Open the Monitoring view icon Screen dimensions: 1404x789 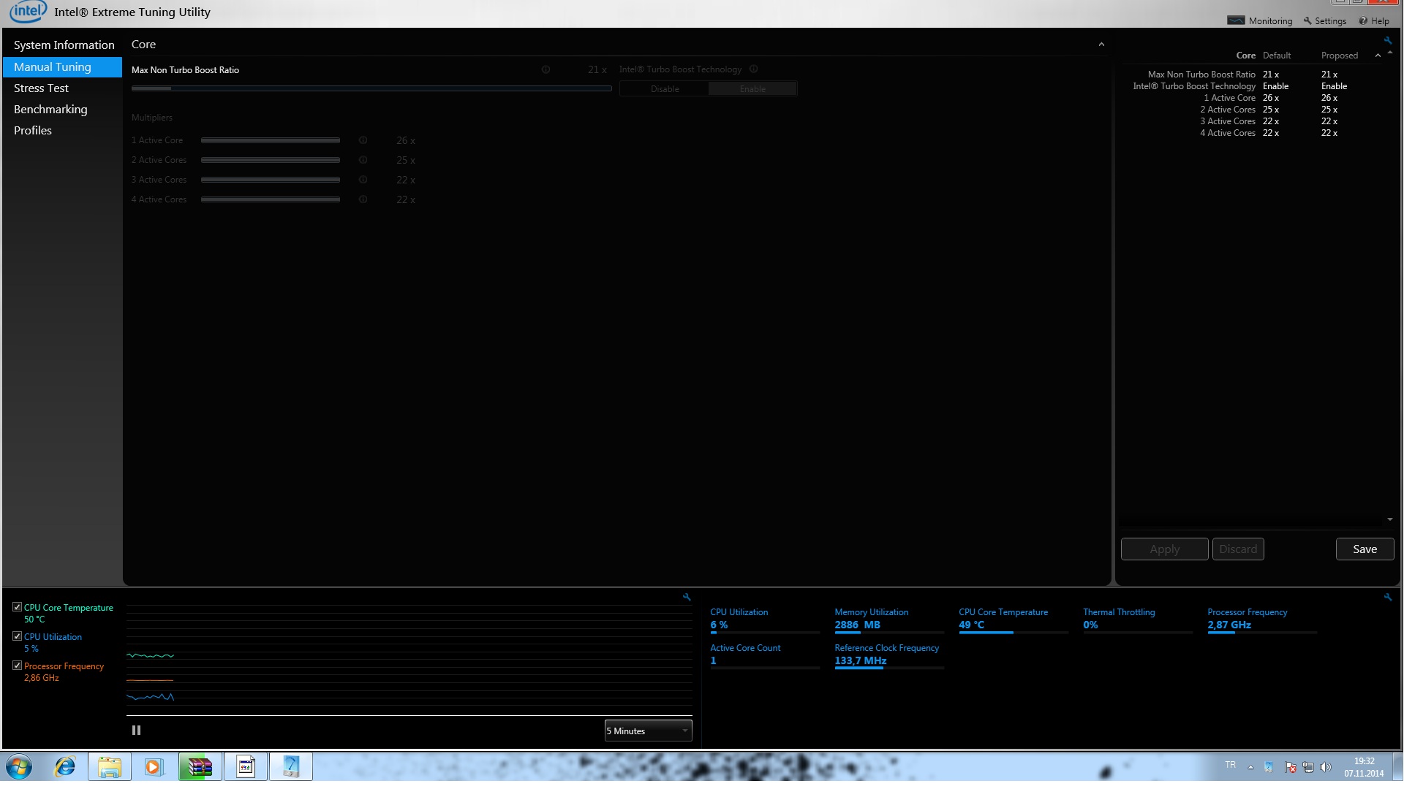(x=1236, y=20)
